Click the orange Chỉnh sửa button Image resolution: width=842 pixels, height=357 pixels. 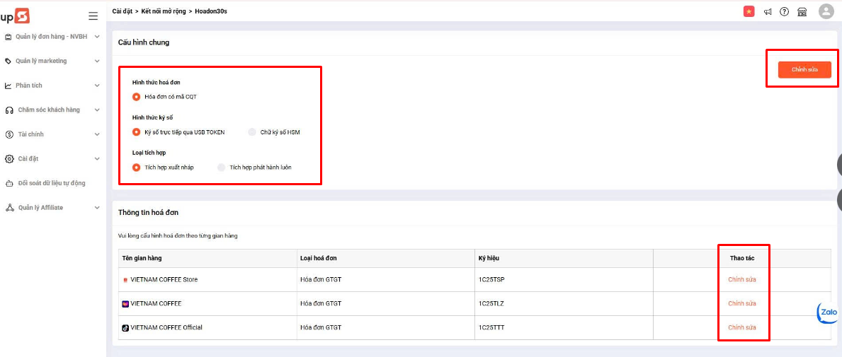(x=804, y=69)
